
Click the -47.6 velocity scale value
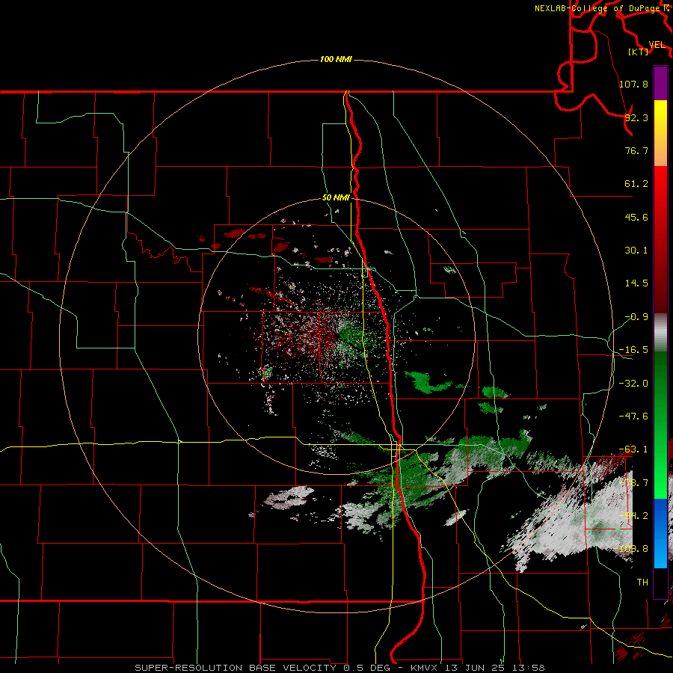(633, 416)
